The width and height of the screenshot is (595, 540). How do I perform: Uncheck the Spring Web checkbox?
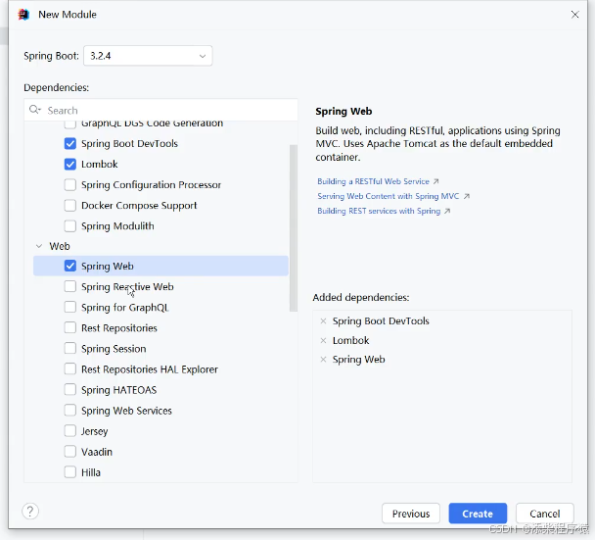point(70,266)
